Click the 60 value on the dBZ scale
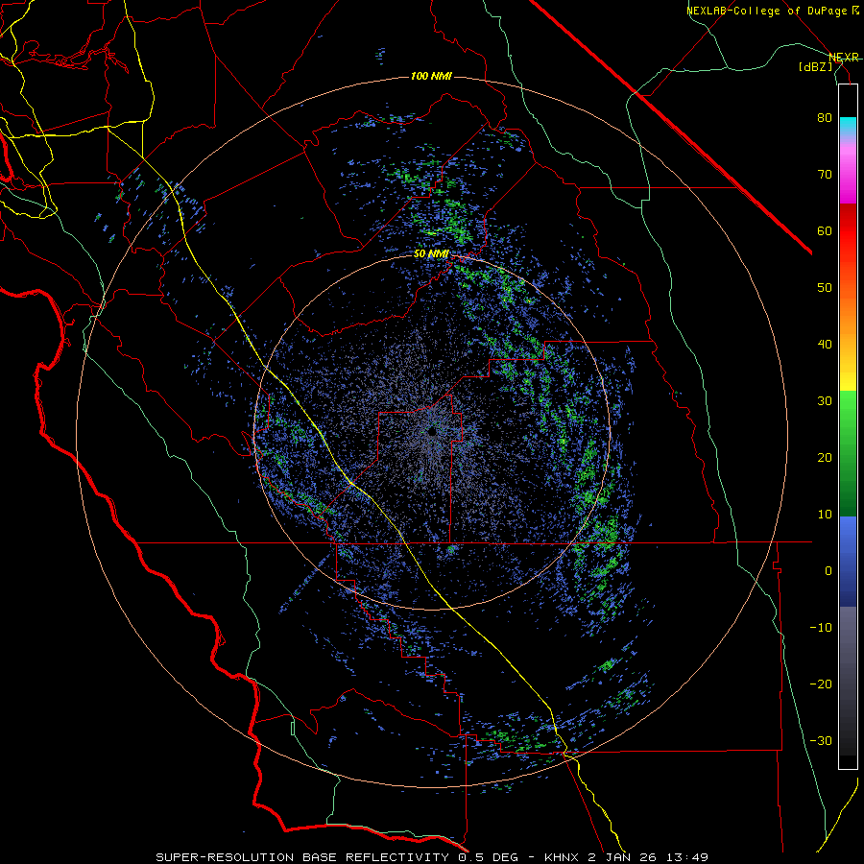The image size is (864, 864). (x=825, y=230)
